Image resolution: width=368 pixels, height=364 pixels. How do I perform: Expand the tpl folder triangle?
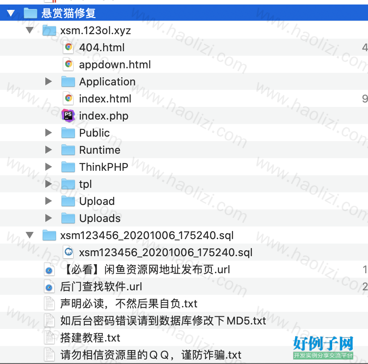click(x=48, y=184)
